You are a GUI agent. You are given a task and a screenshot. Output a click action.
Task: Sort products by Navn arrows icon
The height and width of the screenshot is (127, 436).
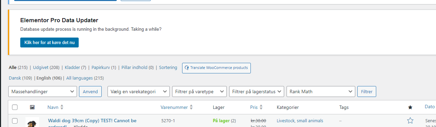point(62,107)
